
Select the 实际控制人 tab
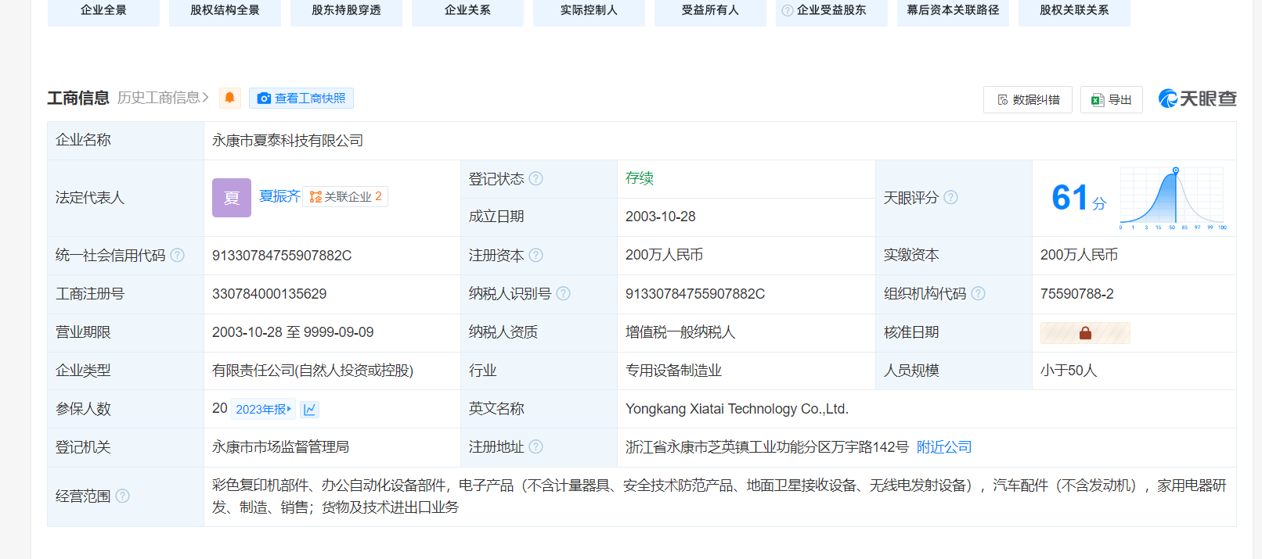pyautogui.click(x=589, y=11)
